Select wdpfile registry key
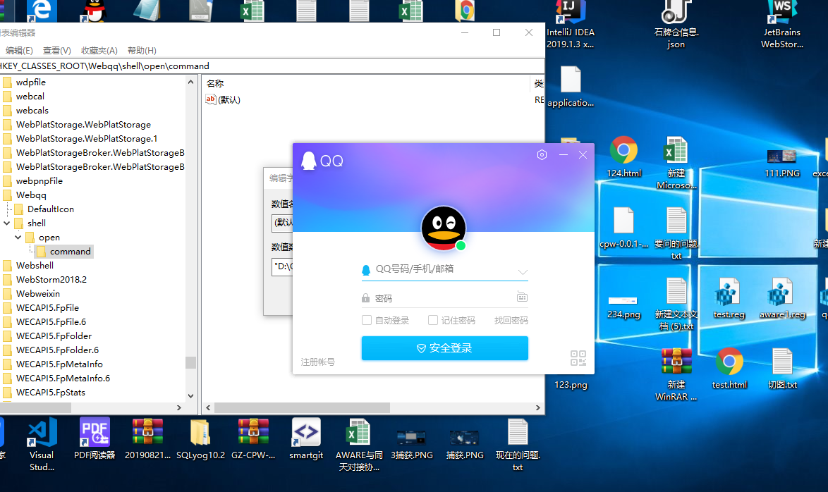 pyautogui.click(x=30, y=82)
